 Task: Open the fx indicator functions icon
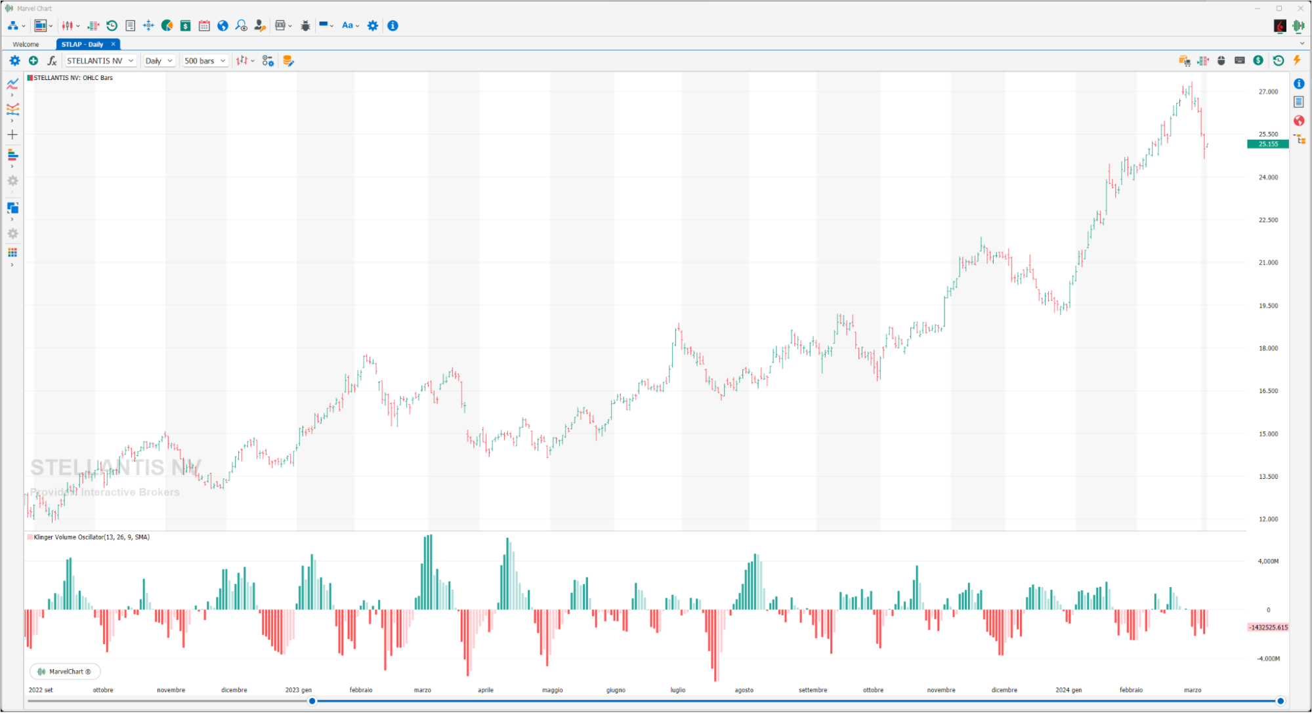tap(52, 60)
